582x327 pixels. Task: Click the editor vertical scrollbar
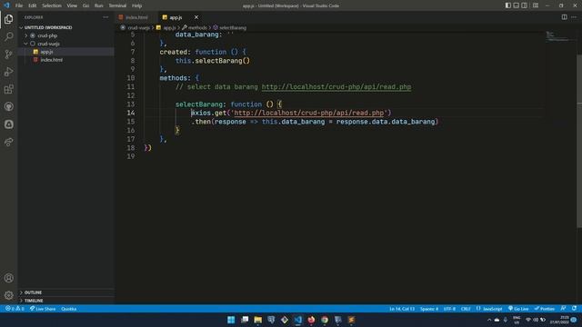click(579, 141)
